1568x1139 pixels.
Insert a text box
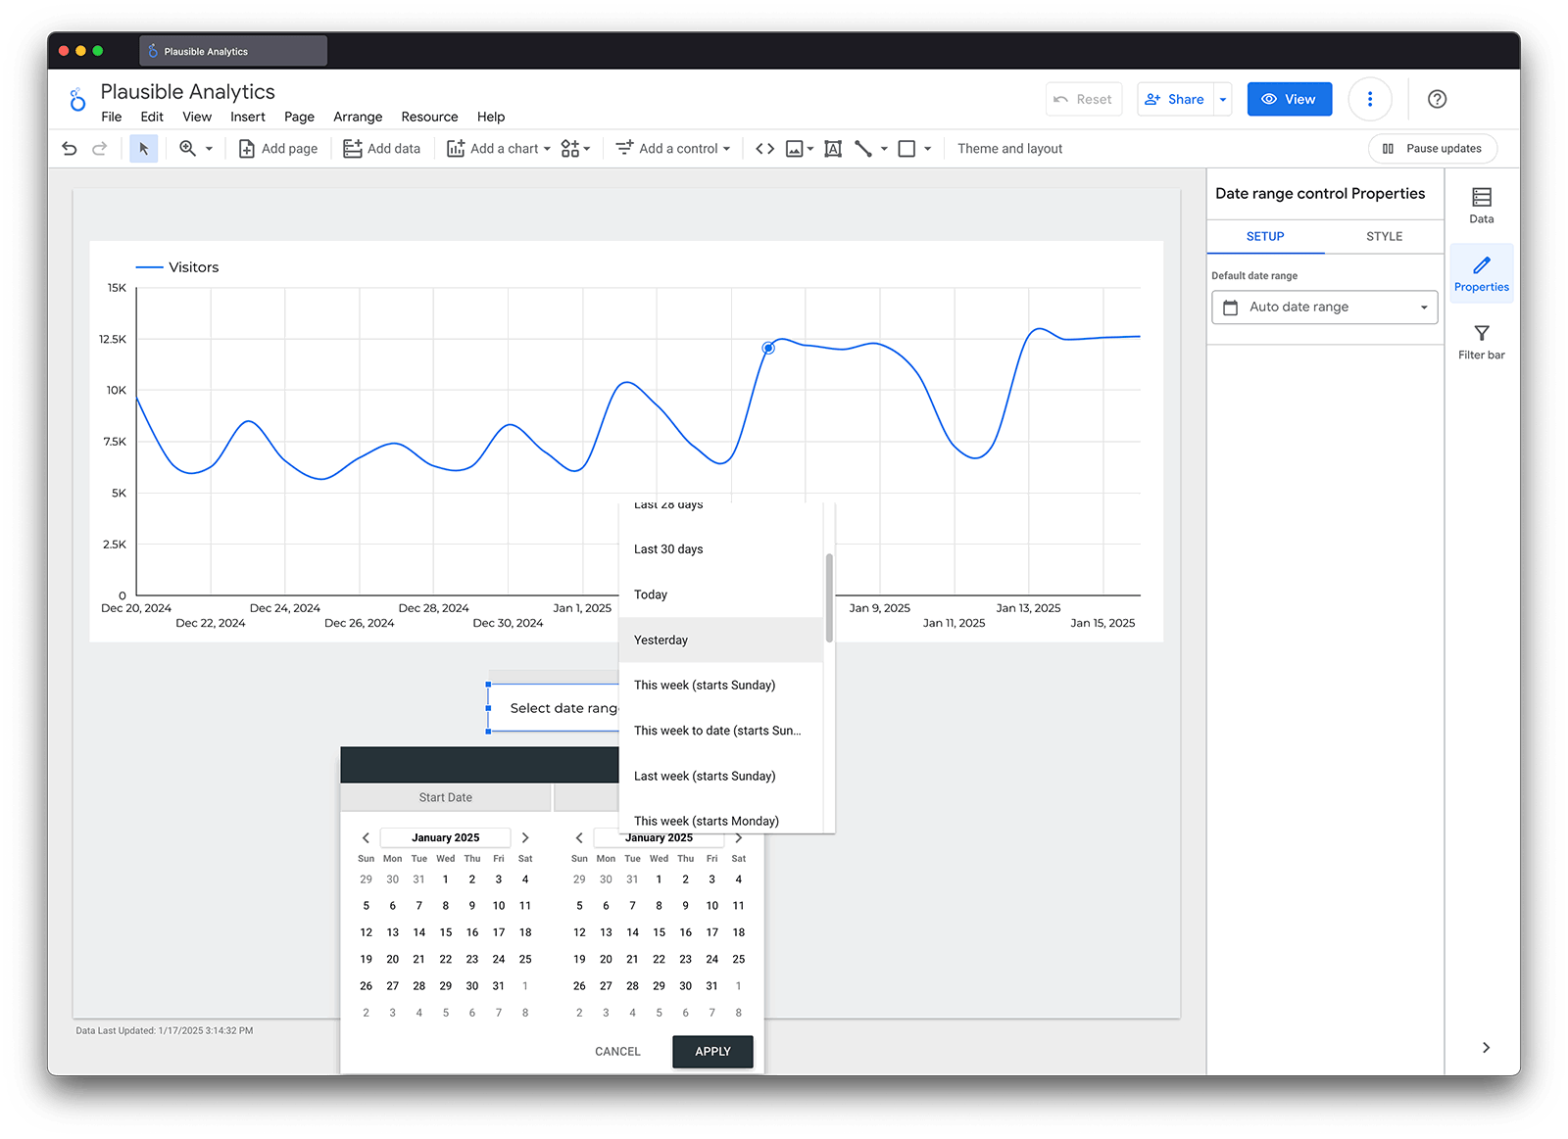point(833,148)
